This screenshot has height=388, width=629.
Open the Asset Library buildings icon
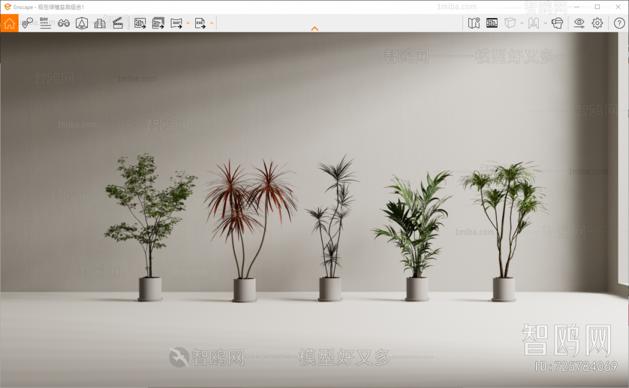tap(100, 23)
